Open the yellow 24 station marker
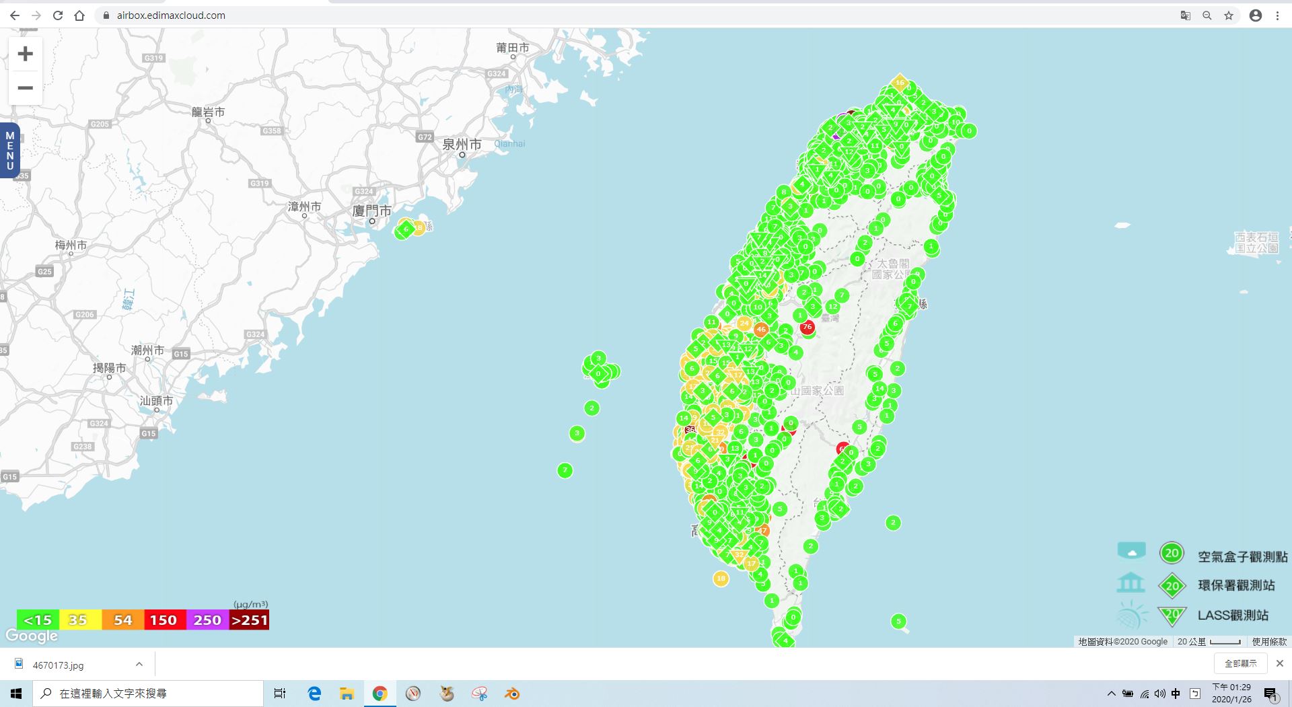1292x707 pixels. click(x=744, y=324)
